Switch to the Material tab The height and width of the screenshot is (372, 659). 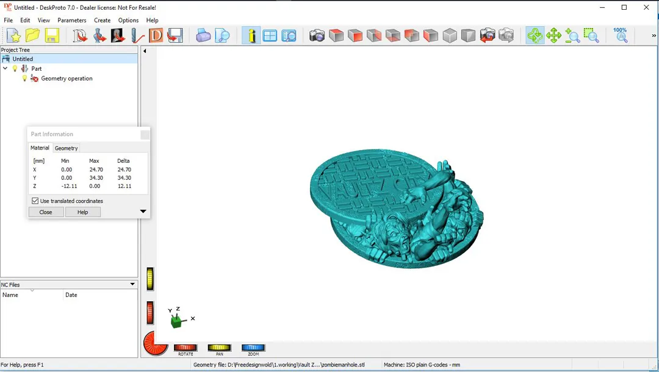coord(40,148)
